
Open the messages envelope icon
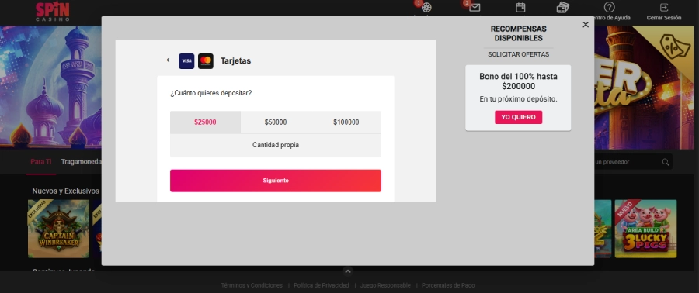click(475, 8)
